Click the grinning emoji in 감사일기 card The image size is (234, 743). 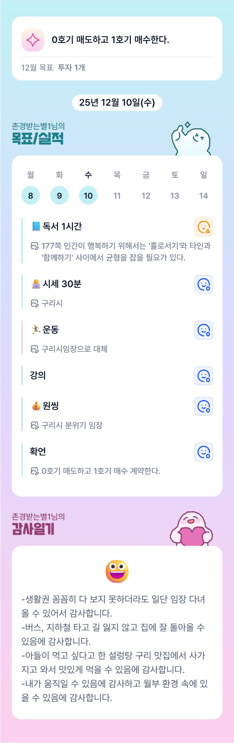click(x=117, y=571)
